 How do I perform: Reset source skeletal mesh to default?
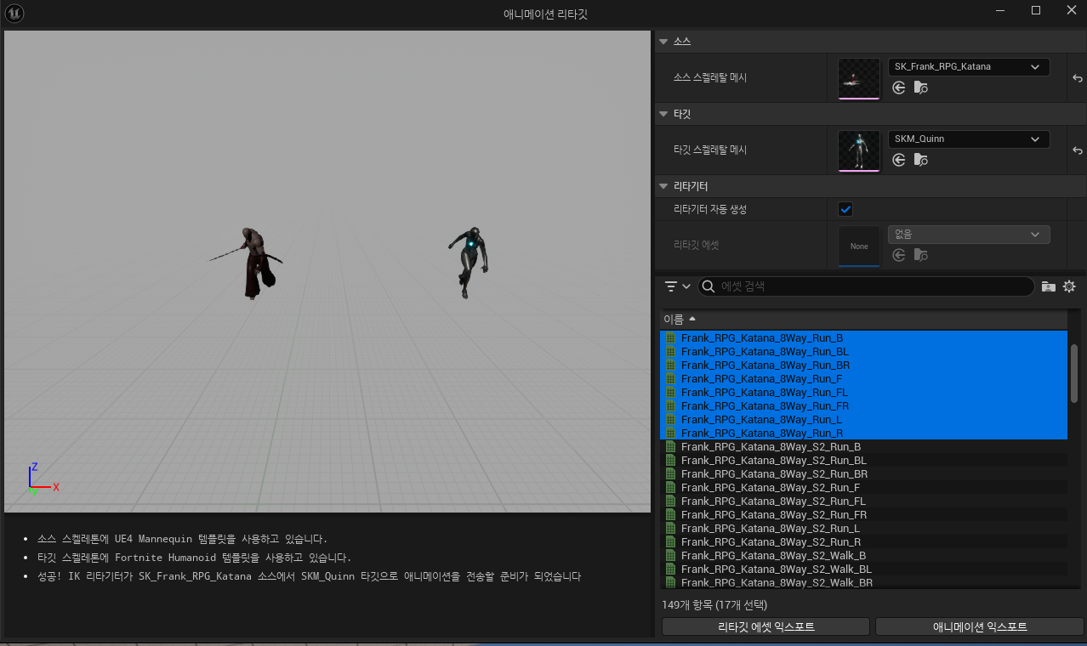(1077, 78)
